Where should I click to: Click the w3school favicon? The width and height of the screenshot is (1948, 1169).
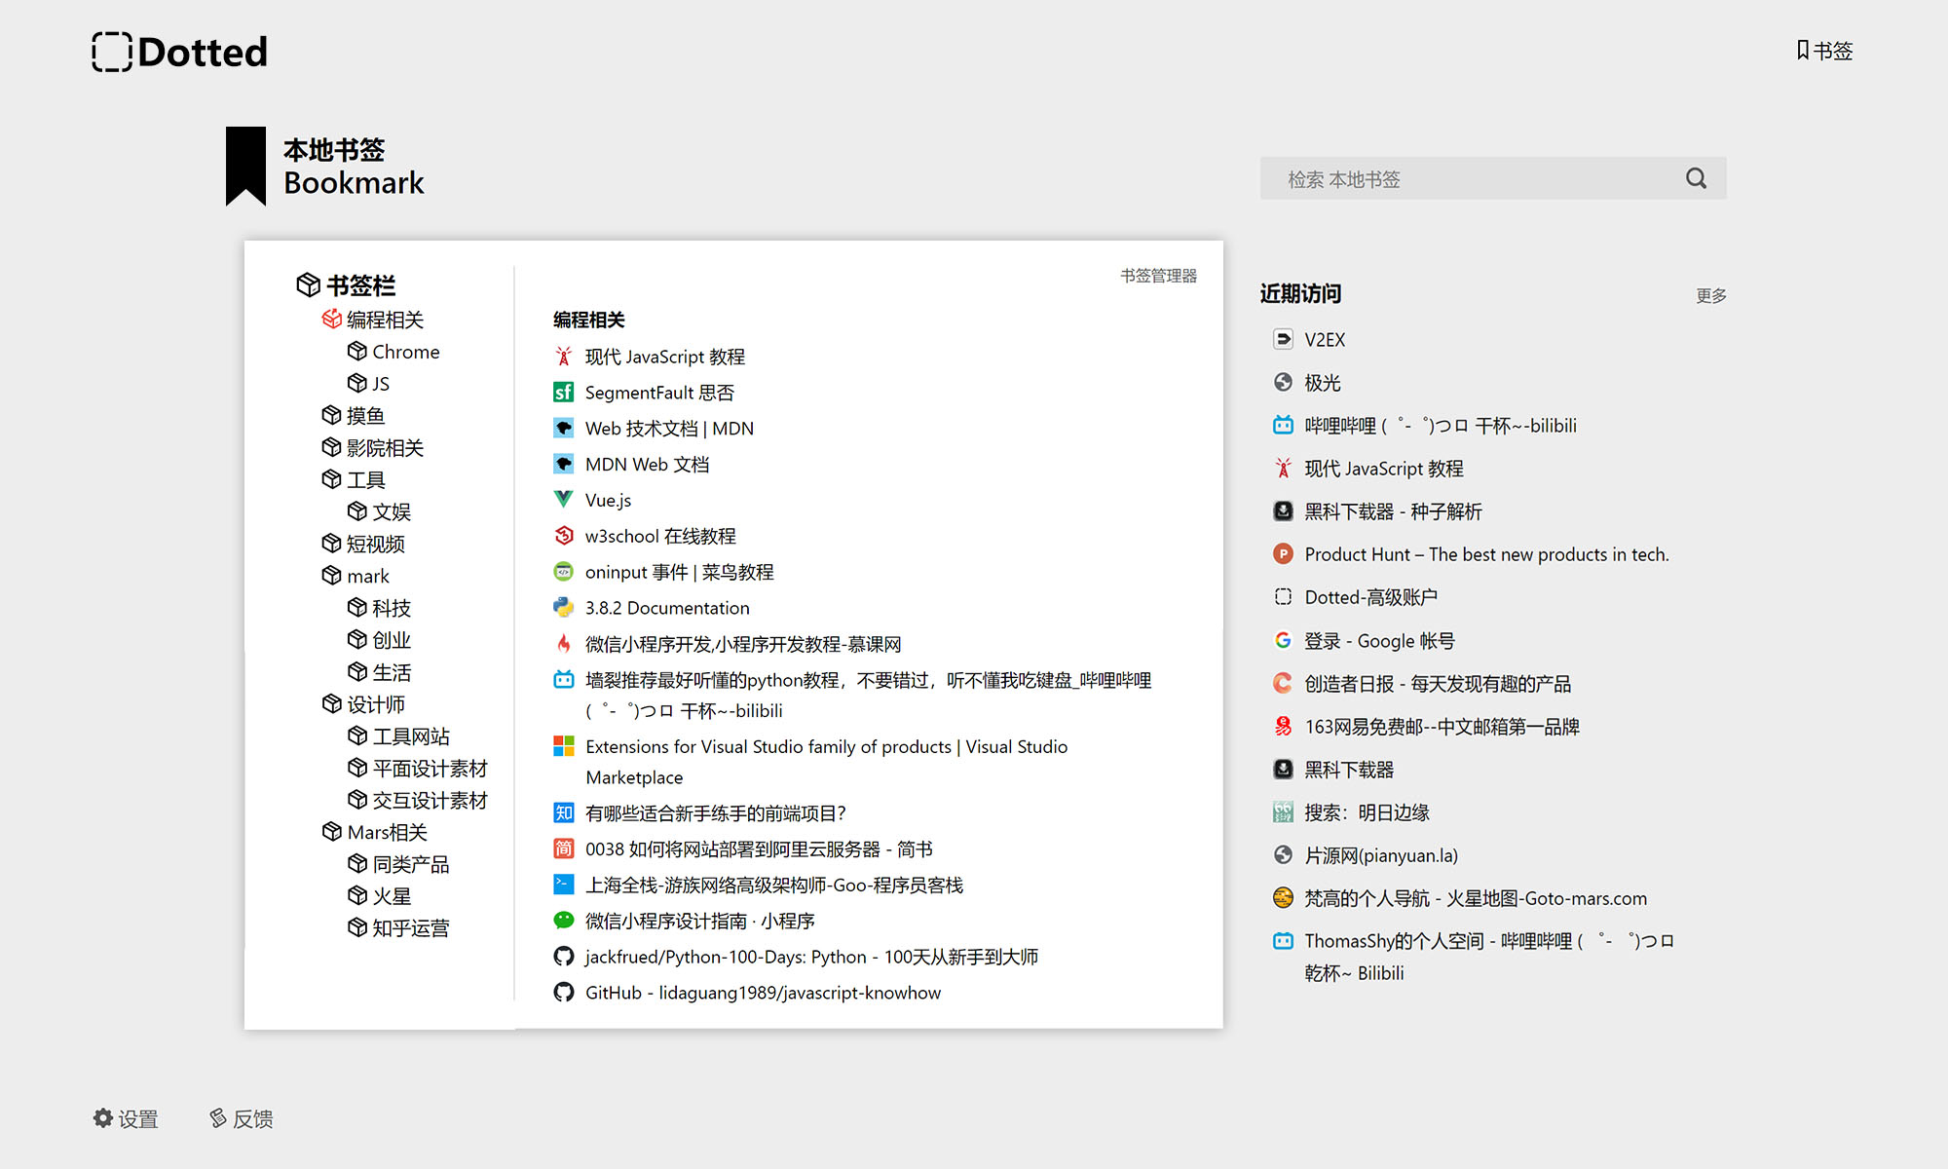click(563, 536)
